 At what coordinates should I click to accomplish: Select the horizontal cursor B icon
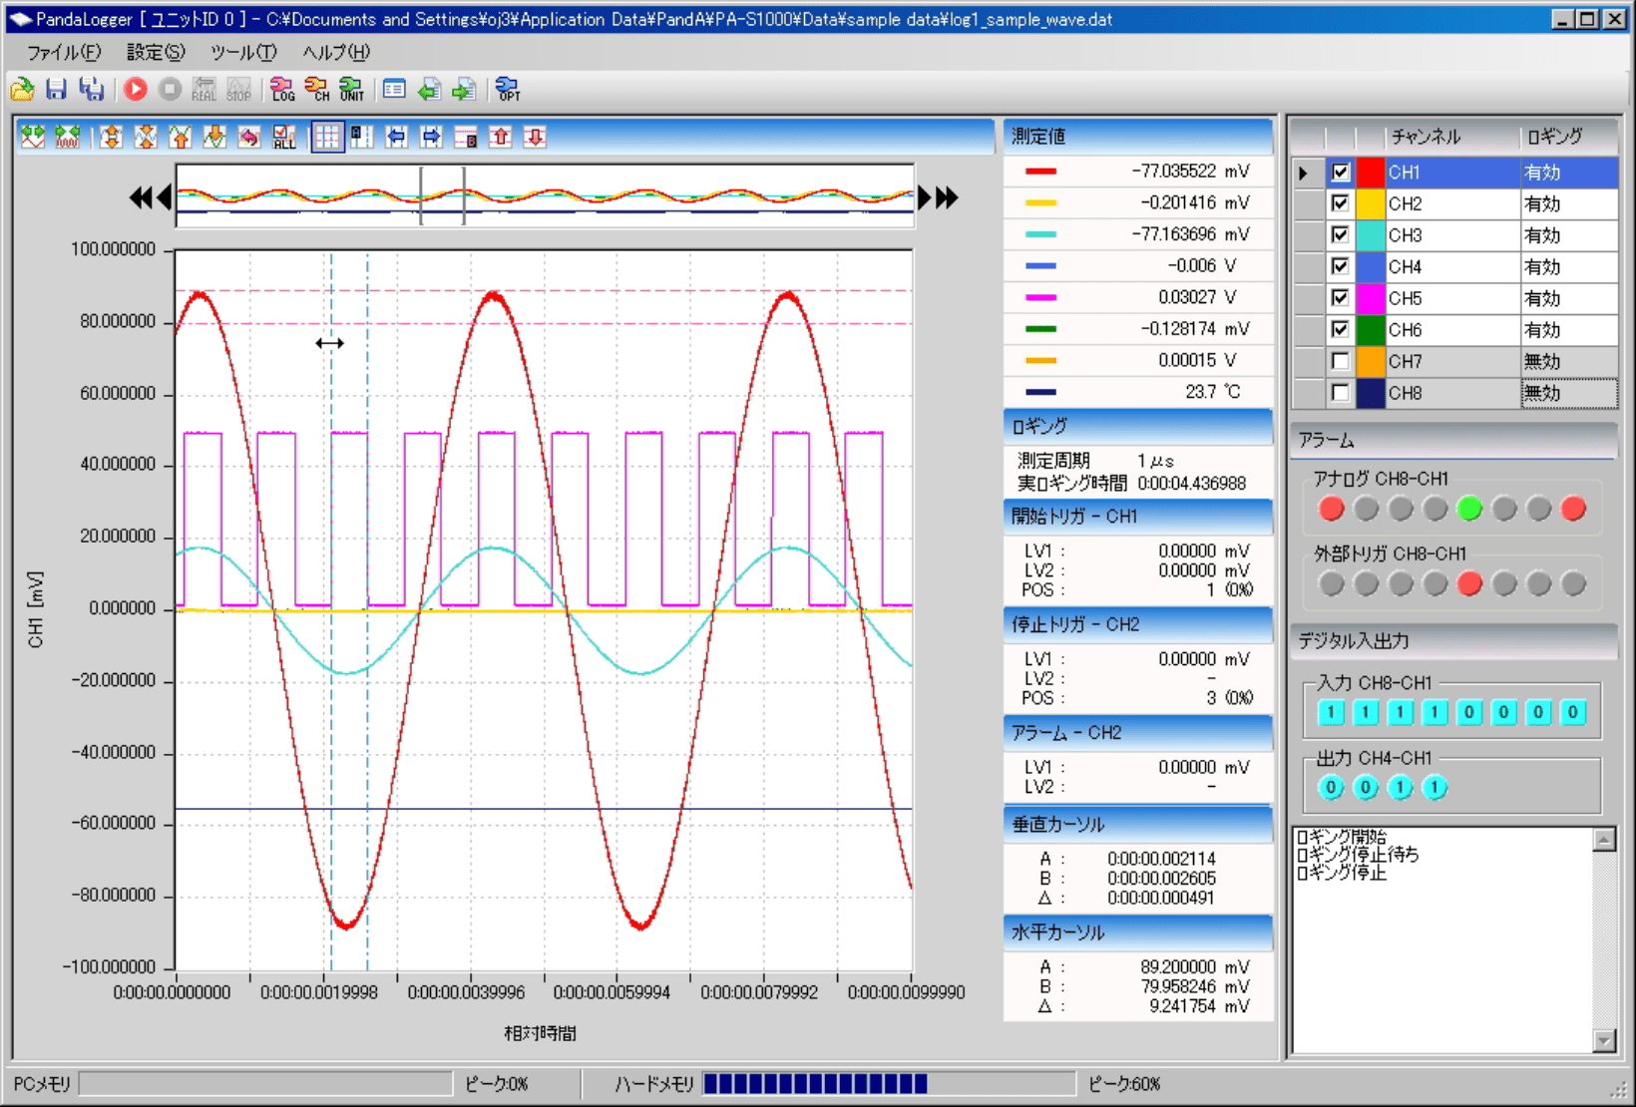(466, 137)
